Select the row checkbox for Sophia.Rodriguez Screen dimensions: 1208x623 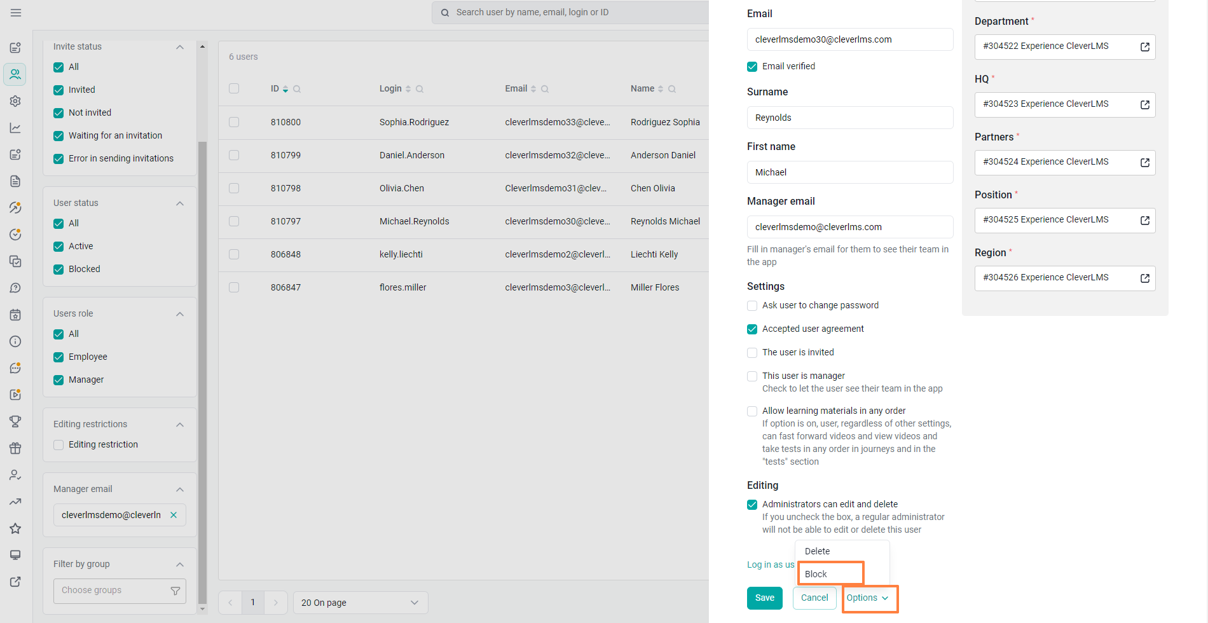point(234,122)
